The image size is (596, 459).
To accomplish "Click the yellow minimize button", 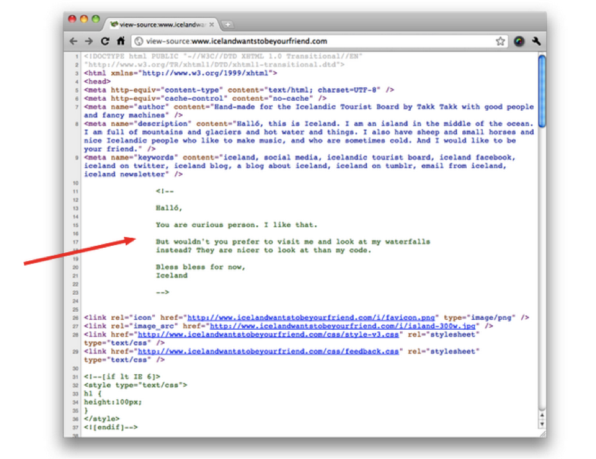I will [84, 19].
